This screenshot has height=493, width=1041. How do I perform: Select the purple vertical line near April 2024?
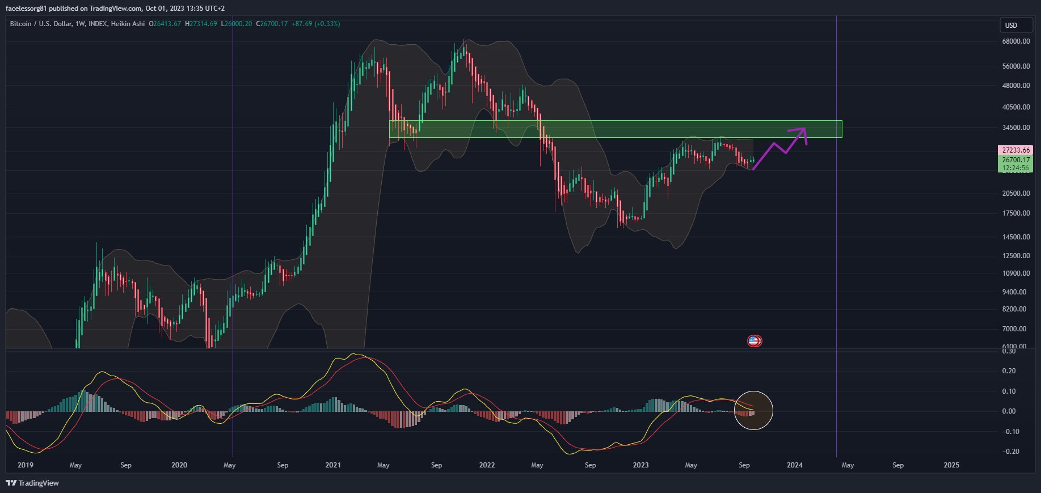point(837,227)
